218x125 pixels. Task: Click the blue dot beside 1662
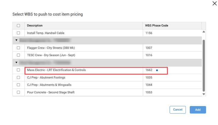click(157, 70)
